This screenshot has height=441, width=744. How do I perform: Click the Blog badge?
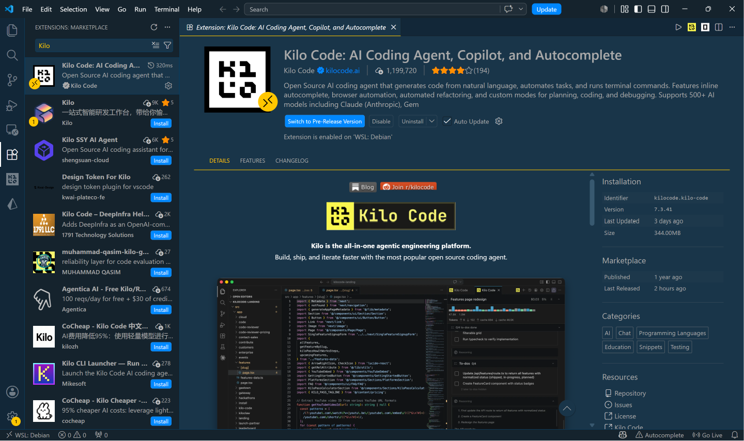click(363, 187)
